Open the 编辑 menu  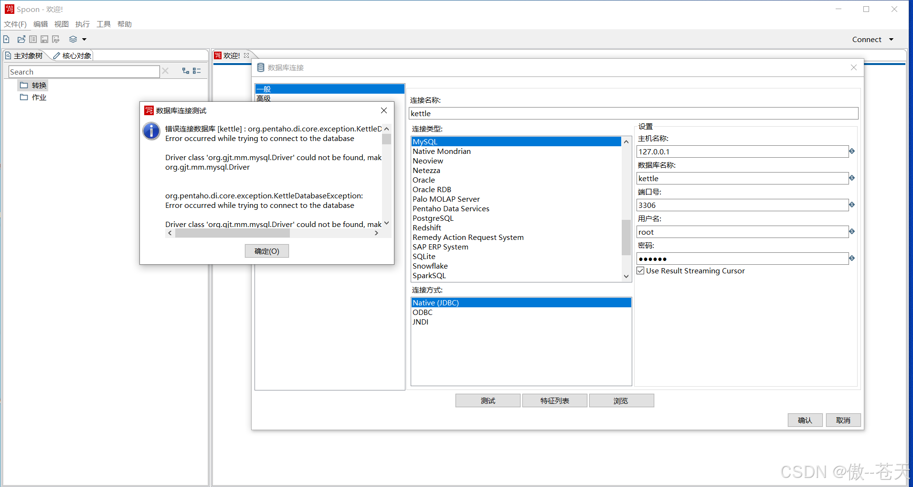[x=41, y=24]
